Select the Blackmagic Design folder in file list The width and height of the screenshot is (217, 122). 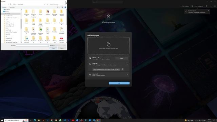(x=55, y=13)
